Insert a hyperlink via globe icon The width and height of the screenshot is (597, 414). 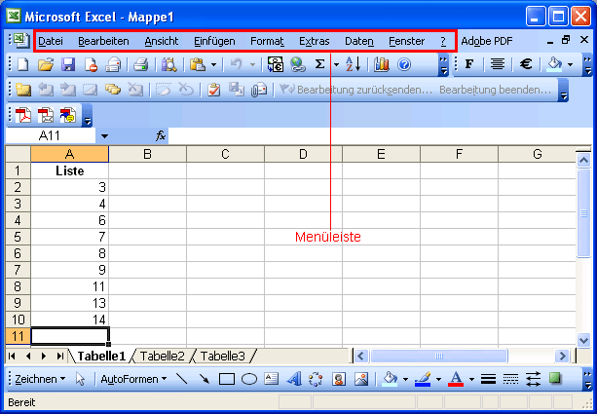[298, 64]
